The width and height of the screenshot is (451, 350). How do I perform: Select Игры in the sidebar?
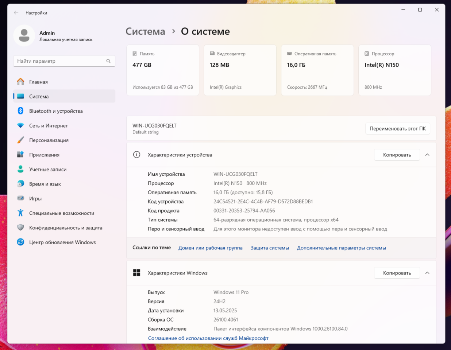pyautogui.click(x=64, y=198)
